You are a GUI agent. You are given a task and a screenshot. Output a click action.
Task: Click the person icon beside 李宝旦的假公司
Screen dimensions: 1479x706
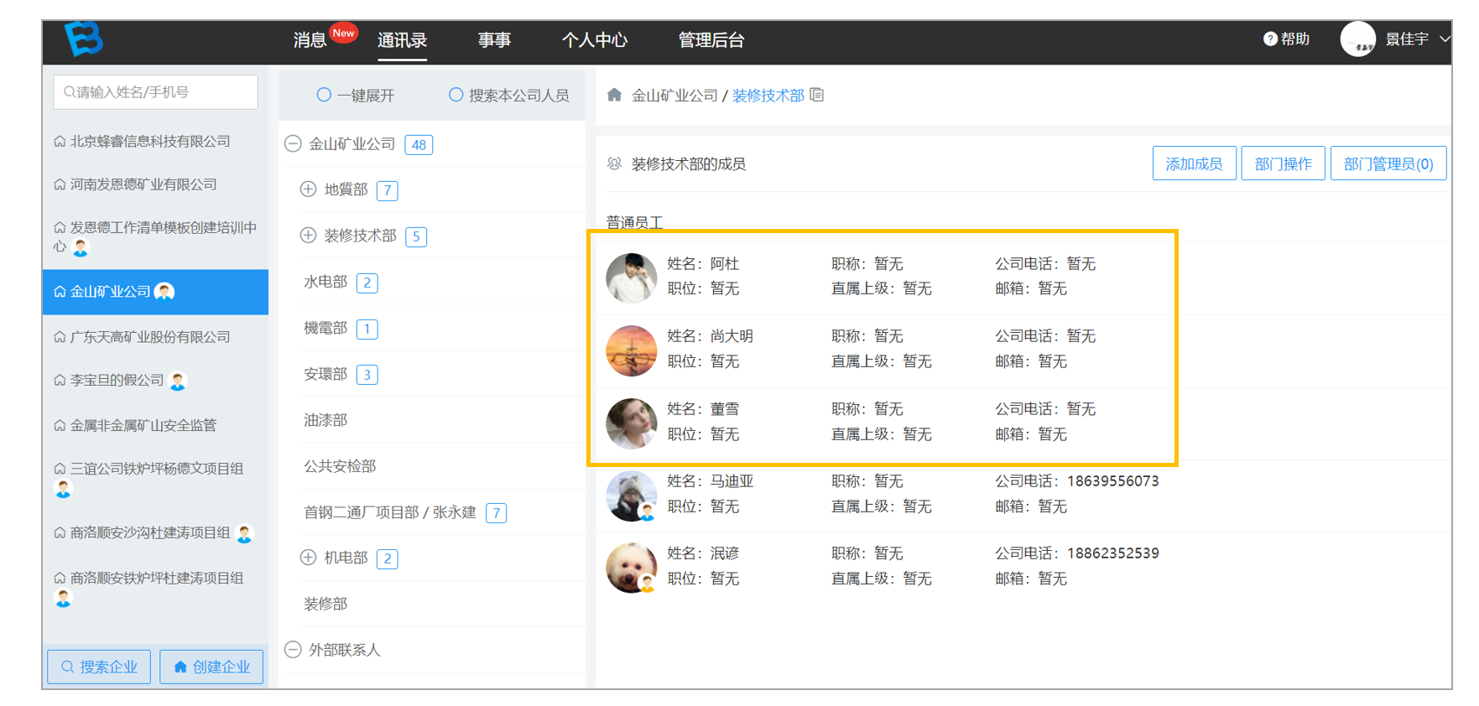pos(178,382)
